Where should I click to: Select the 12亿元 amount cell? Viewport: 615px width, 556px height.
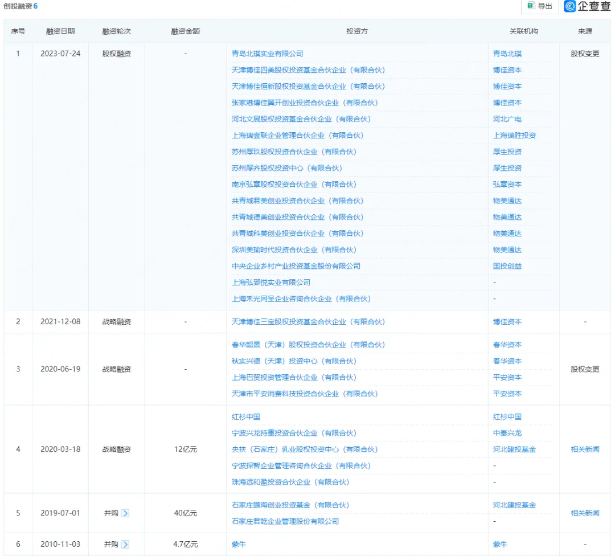tap(186, 449)
